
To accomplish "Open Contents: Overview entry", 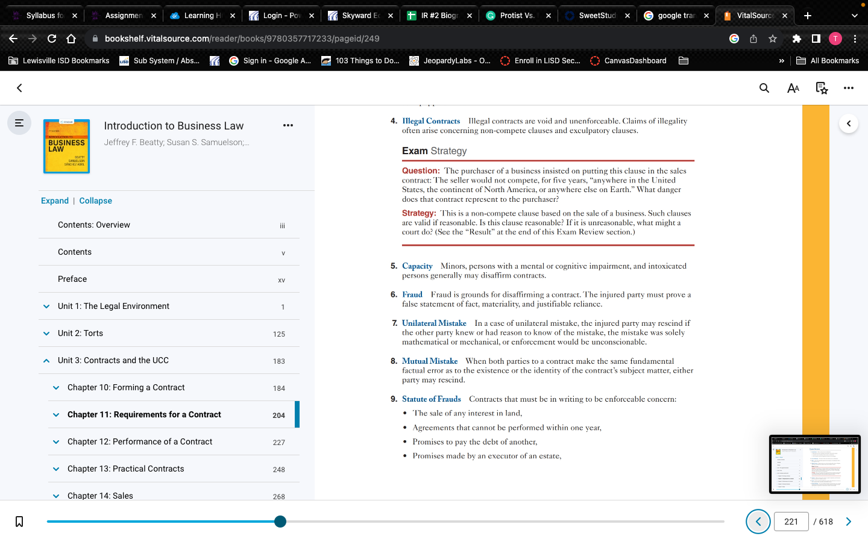I will (x=169, y=225).
